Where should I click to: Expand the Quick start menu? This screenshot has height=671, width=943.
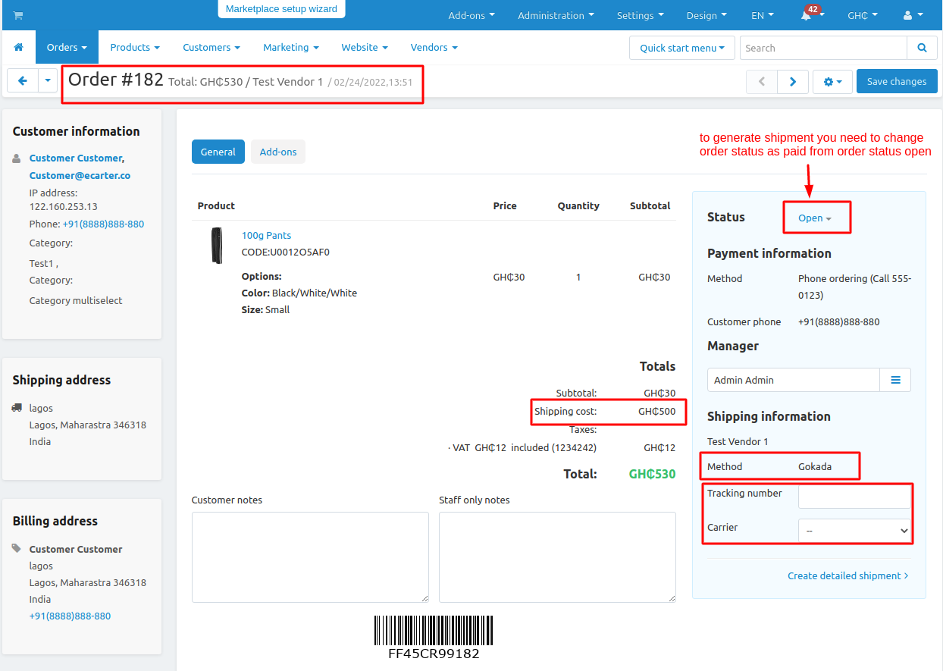click(x=681, y=48)
